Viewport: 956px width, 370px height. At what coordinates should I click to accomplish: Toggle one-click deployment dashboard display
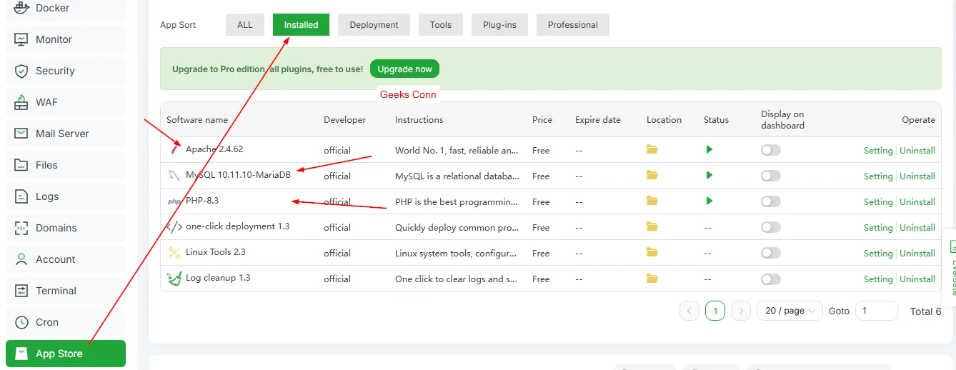[771, 227]
